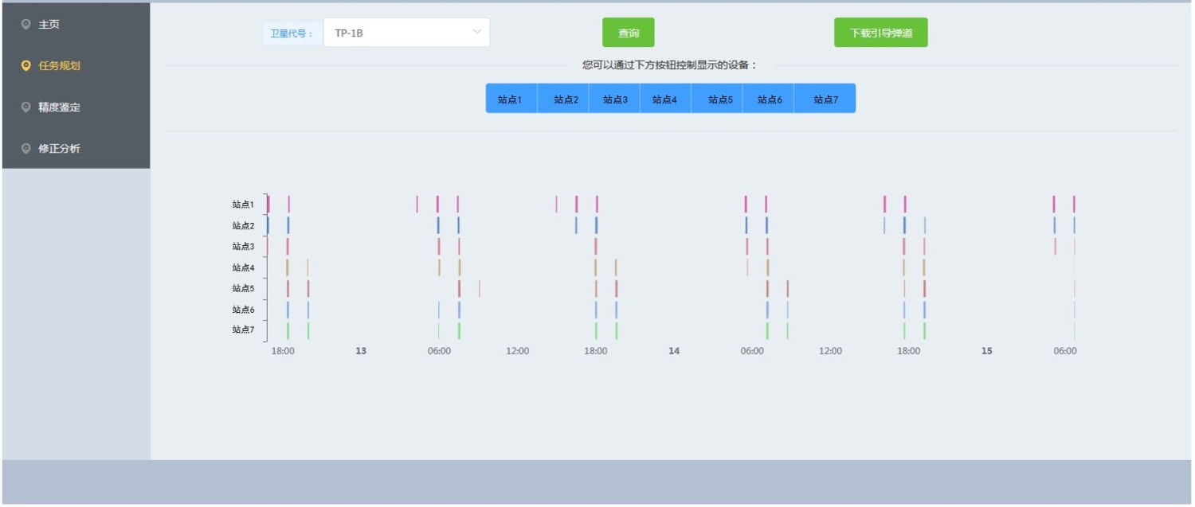The image size is (1195, 507).
Task: Click the pin icon beside 修正分析
Action: coord(26,149)
